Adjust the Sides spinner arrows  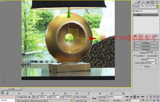(x=155, y=60)
